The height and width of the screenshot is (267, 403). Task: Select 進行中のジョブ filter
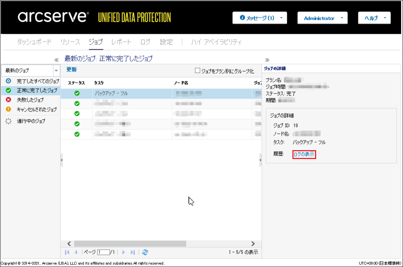31,121
